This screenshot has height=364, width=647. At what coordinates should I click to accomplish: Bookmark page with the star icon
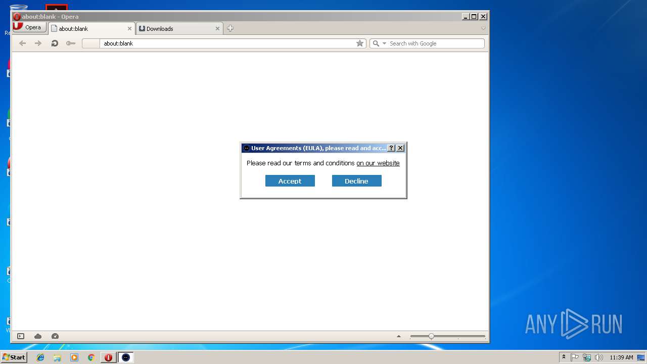[360, 43]
